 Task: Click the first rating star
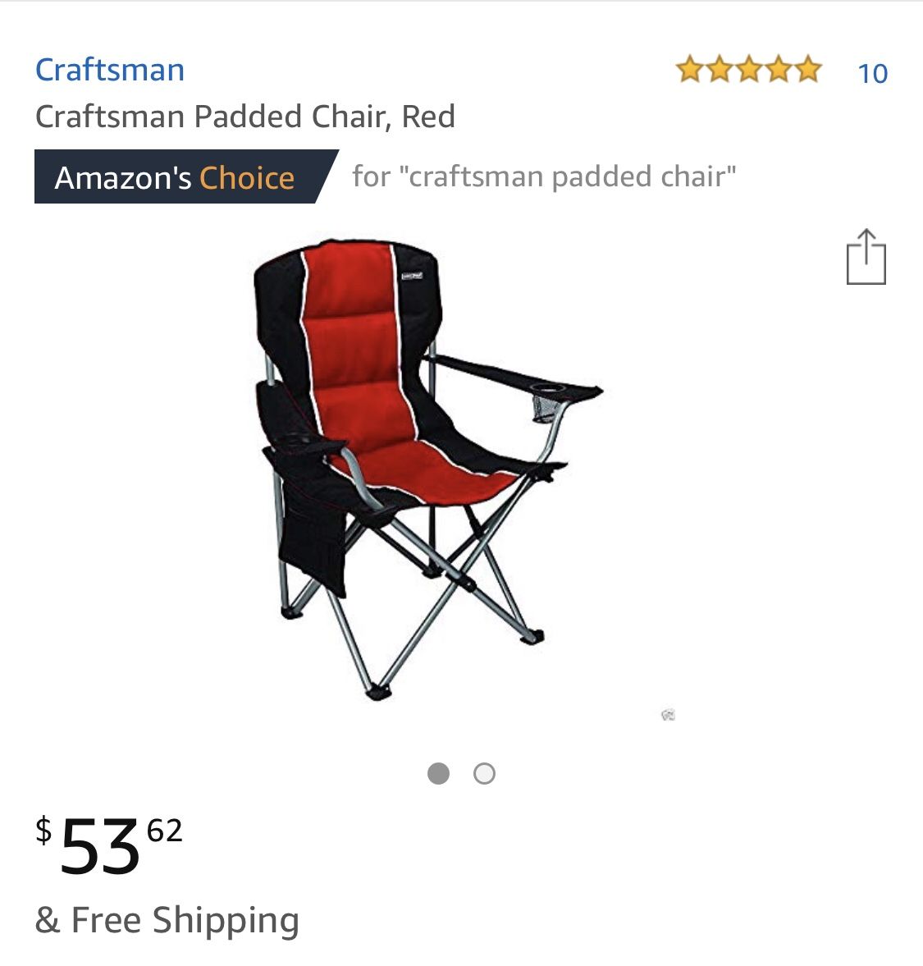pyautogui.click(x=690, y=69)
